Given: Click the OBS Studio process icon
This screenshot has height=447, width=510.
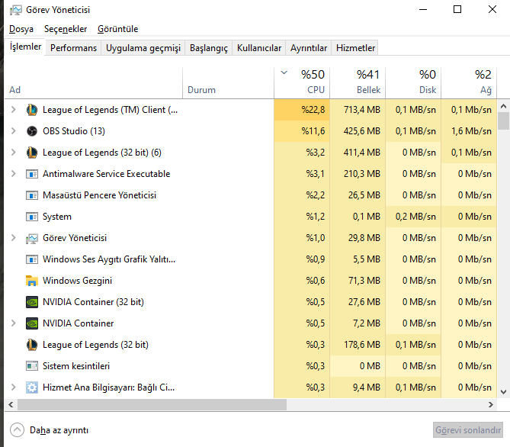Looking at the screenshot, I should click(x=32, y=131).
